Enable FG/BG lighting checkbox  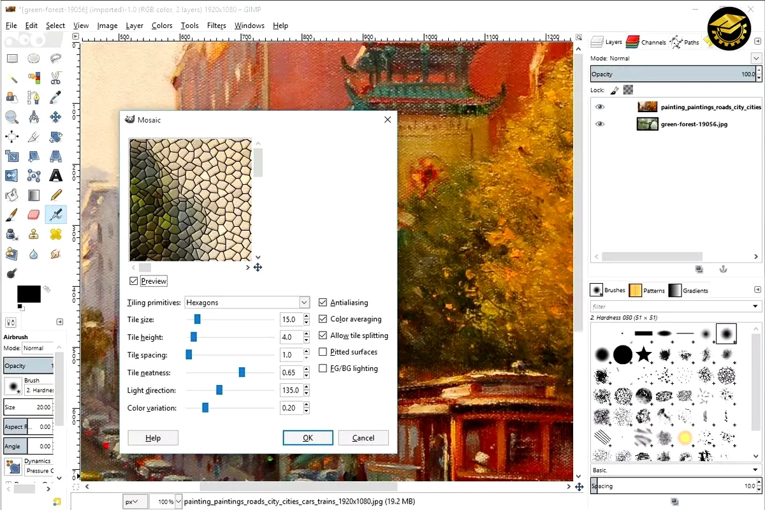[323, 368]
